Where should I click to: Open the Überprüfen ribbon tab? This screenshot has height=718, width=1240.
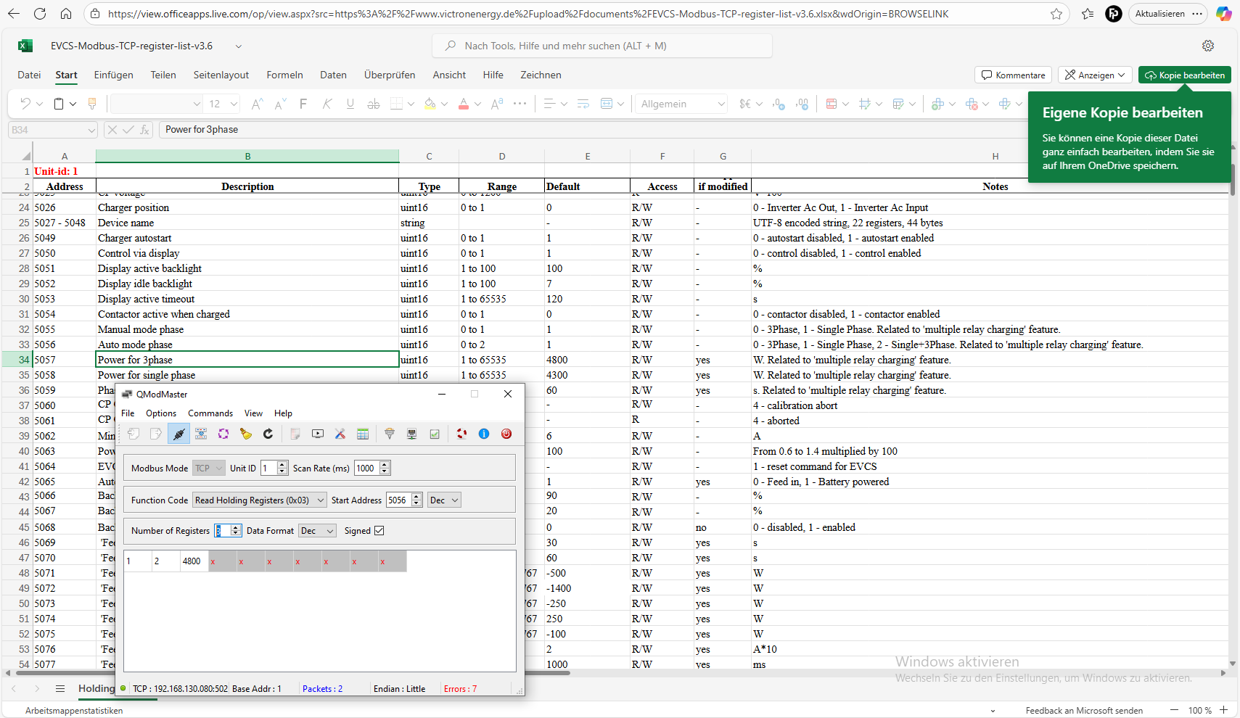390,75
